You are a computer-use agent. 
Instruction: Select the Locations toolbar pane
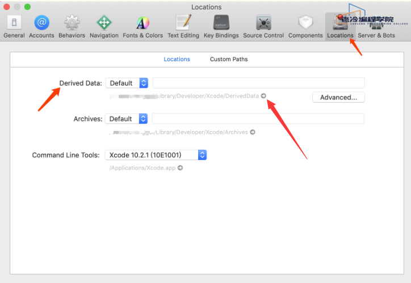340,27
